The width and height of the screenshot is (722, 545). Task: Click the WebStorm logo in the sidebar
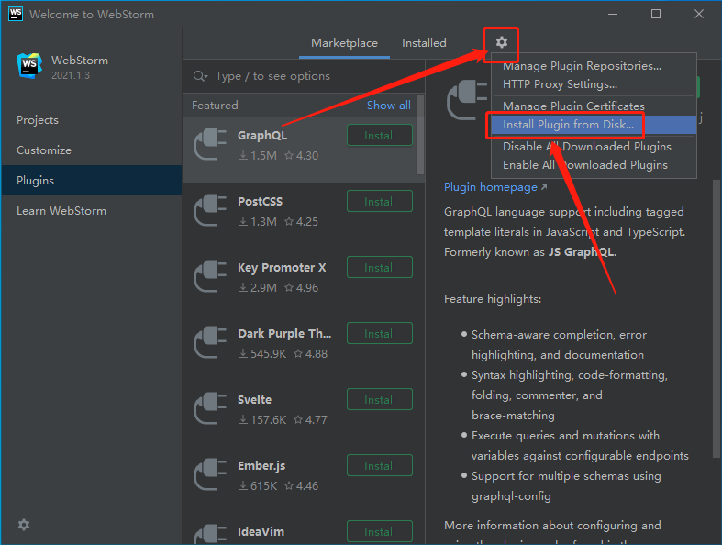click(29, 65)
